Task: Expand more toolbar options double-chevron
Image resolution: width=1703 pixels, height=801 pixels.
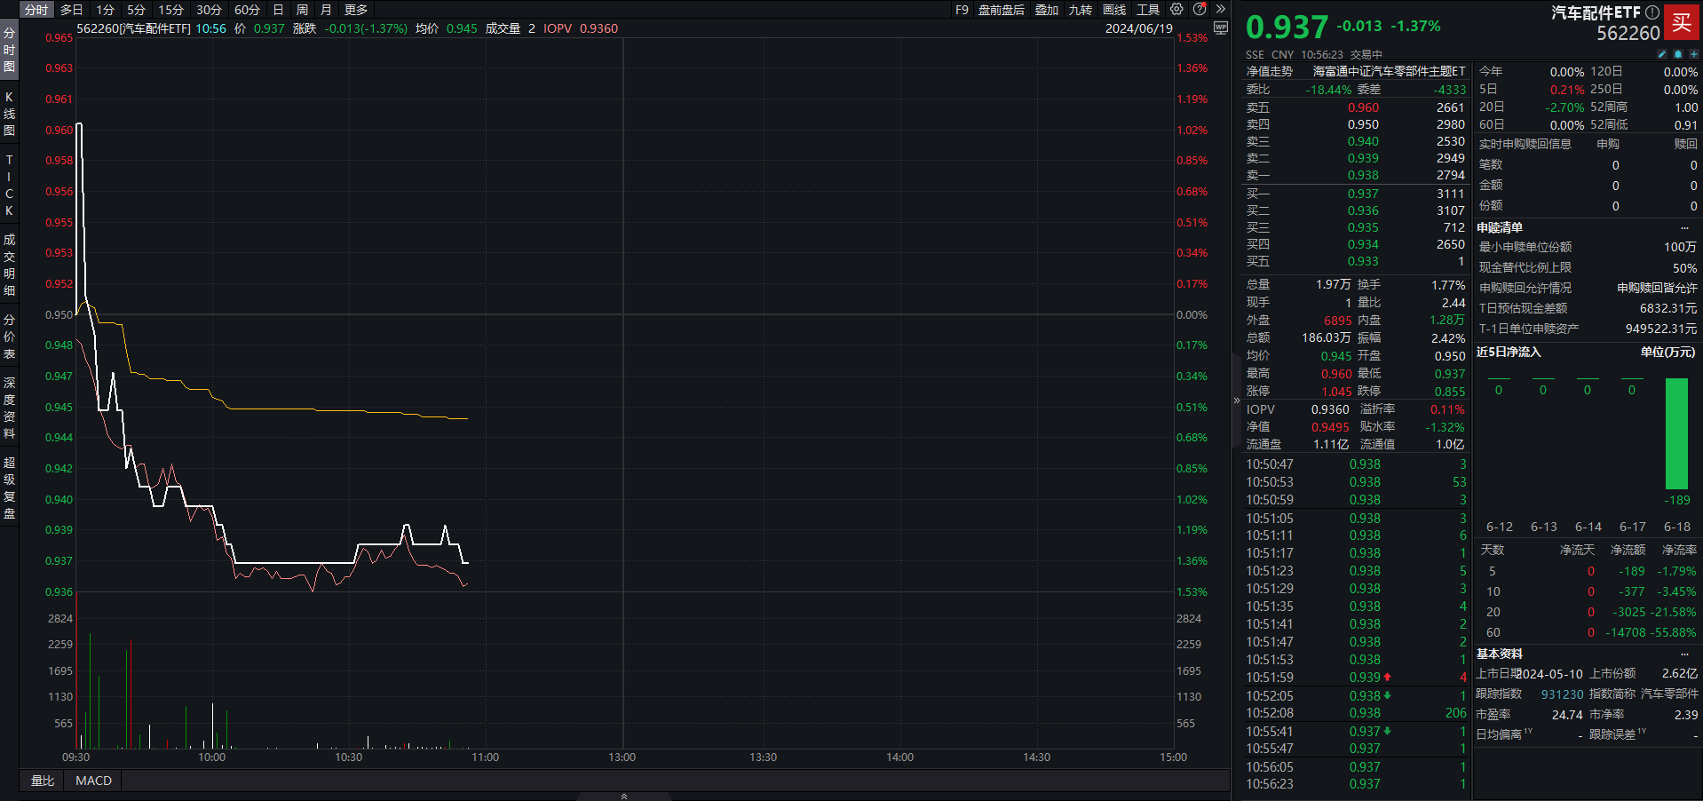Action: [1221, 10]
